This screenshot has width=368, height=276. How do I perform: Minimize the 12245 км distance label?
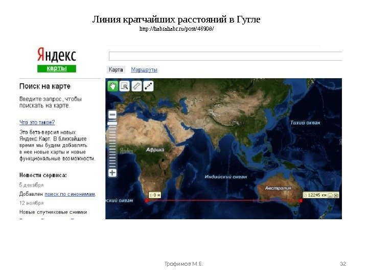coord(330,195)
